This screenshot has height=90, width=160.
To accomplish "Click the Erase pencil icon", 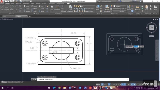I will [x=47, y=6].
